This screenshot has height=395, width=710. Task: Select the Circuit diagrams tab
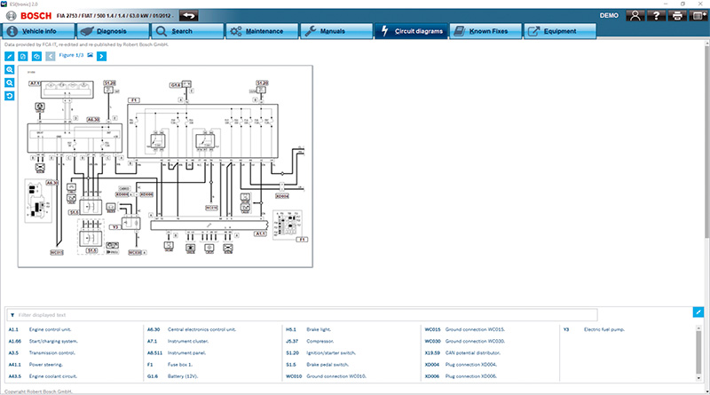[411, 31]
